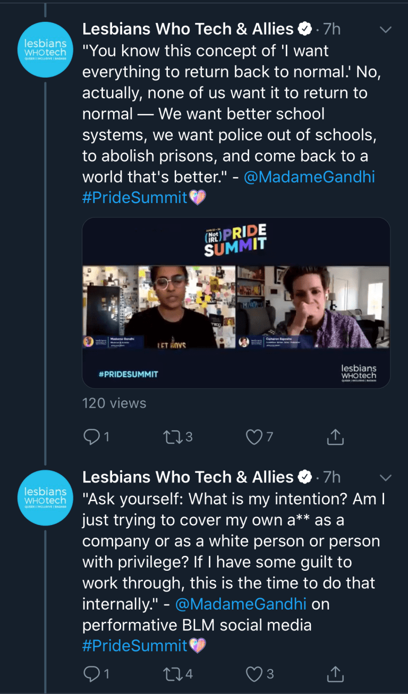This screenshot has width=408, height=694.
Task: Reply to the second tweet about intention
Action: point(92,674)
